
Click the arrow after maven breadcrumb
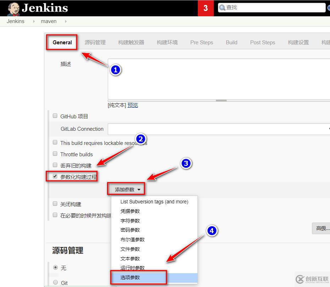(x=66, y=21)
